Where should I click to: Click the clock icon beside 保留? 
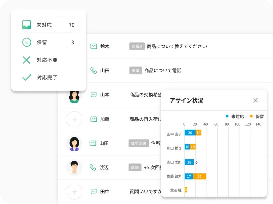coord(27,42)
